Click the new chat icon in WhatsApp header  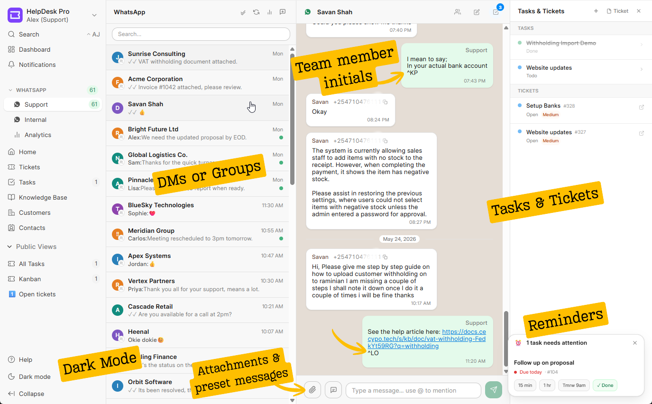[x=283, y=12]
